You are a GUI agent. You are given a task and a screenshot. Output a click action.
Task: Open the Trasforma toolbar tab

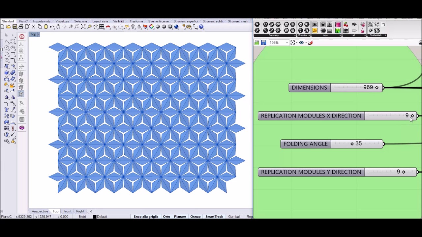click(136, 21)
